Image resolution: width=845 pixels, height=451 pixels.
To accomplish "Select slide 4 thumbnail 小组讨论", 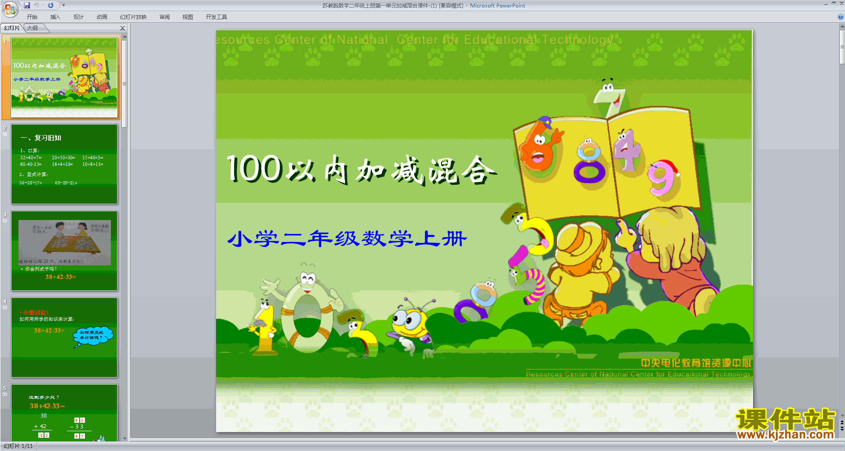I will pyautogui.click(x=64, y=337).
